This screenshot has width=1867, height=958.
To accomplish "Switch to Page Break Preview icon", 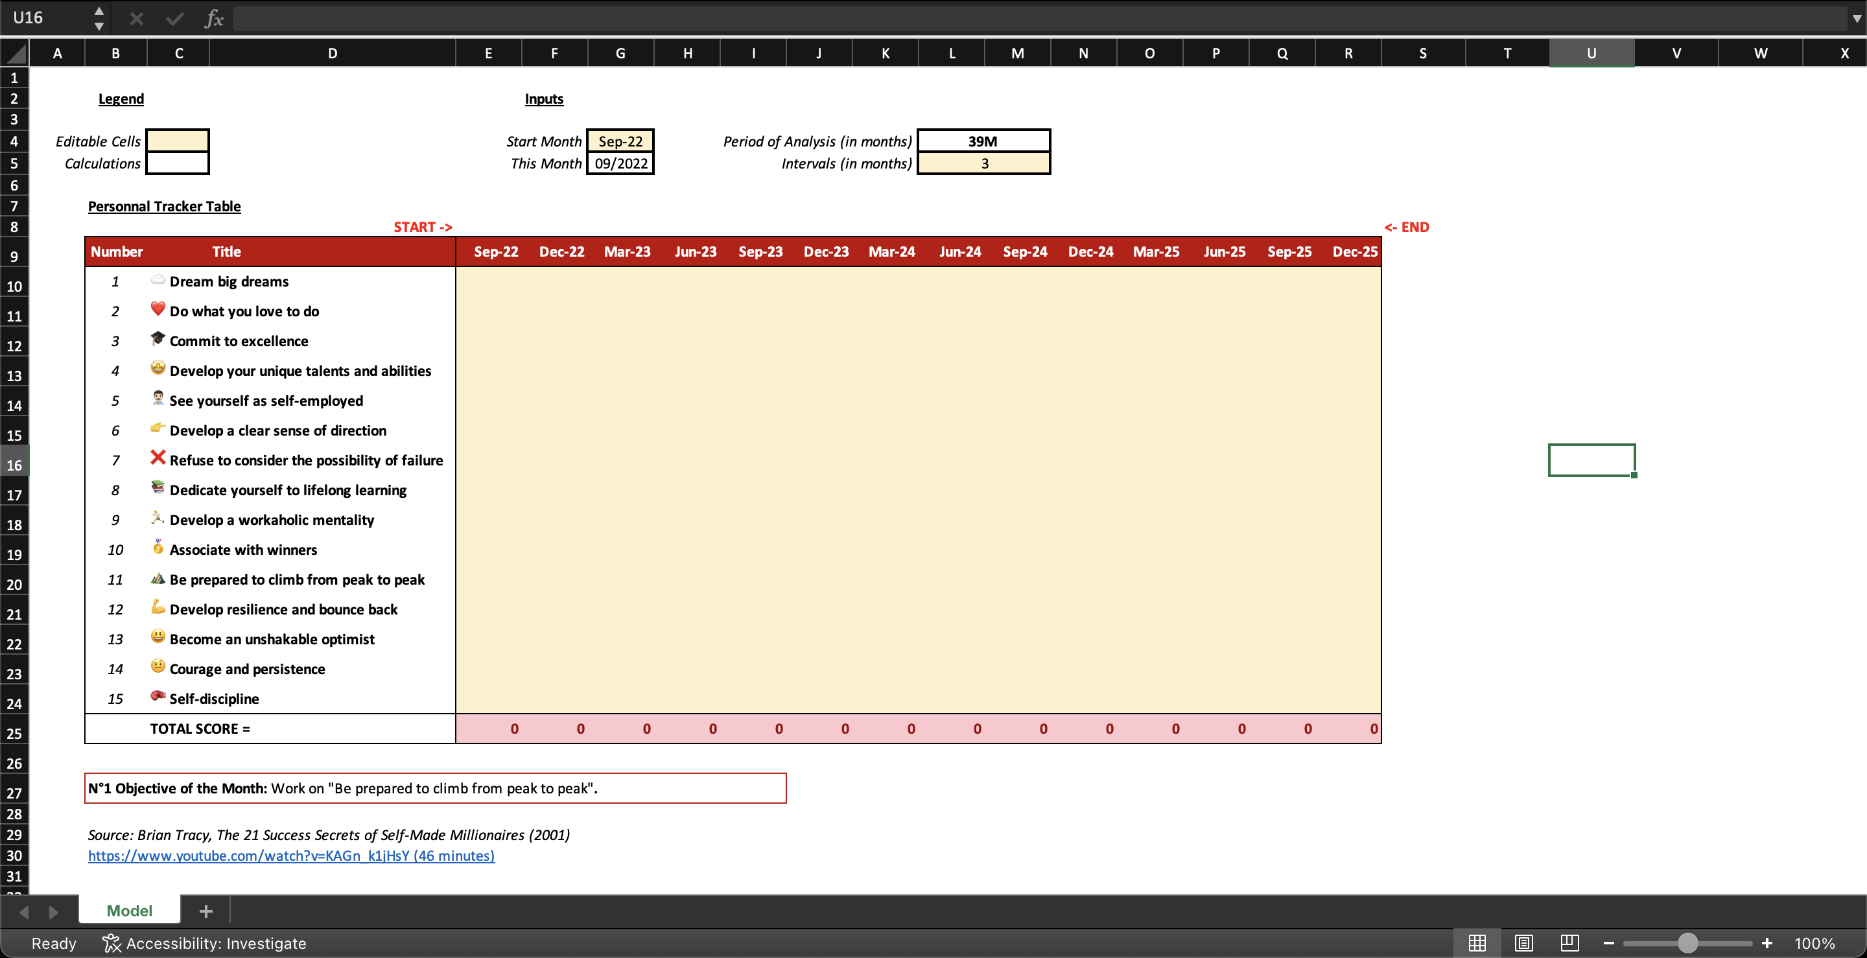I will [x=1570, y=943].
